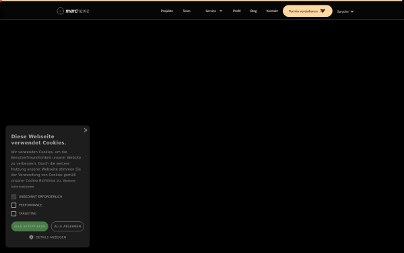This screenshot has height=253, width=404.
Task: Open the Profil navigation link
Action: tap(236, 11)
